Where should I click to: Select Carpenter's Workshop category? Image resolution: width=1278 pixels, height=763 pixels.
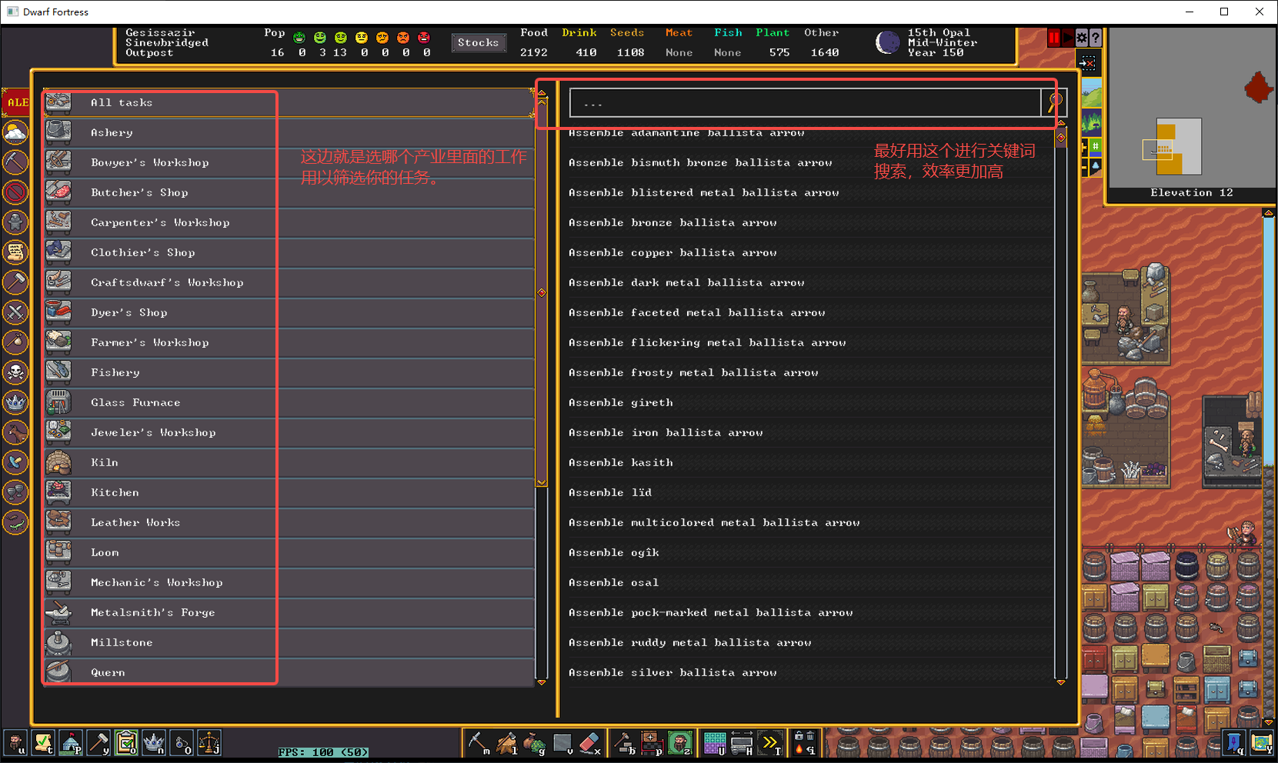[x=289, y=222]
